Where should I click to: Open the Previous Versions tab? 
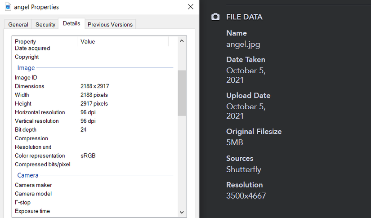click(110, 25)
